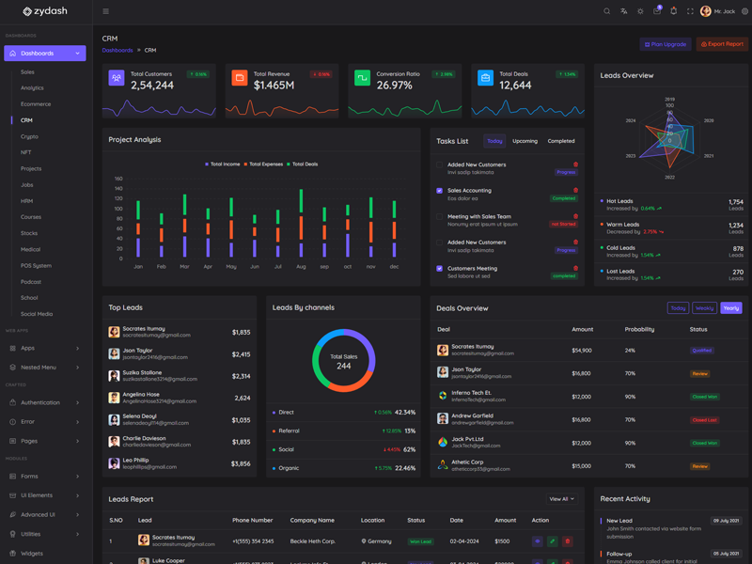The width and height of the screenshot is (752, 564).
Task: Enter fullscreen mode via header icon
Action: click(690, 11)
